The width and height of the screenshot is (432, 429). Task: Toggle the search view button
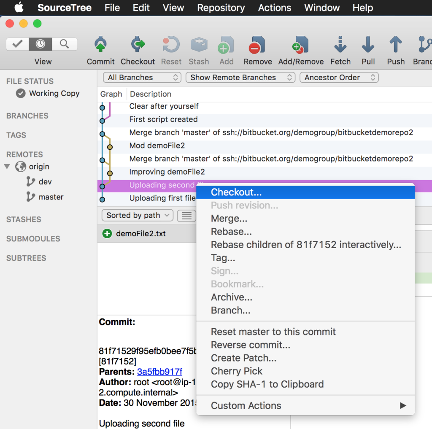click(64, 43)
